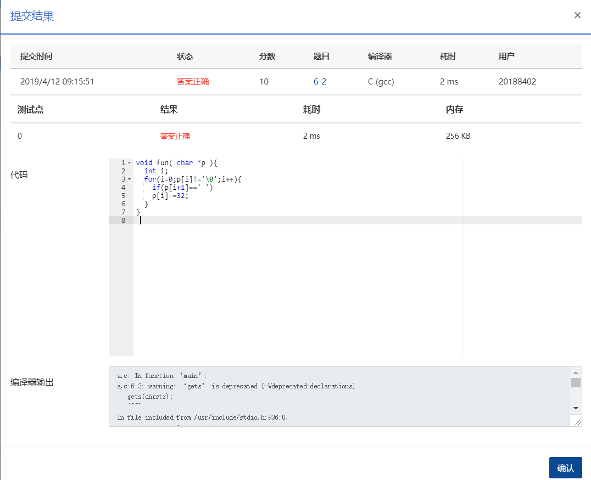Click the code line 'p[i]-=32;'

[170, 196]
